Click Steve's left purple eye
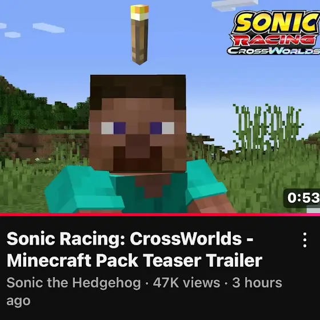Screen dimensions: 320x320 pos(119,128)
